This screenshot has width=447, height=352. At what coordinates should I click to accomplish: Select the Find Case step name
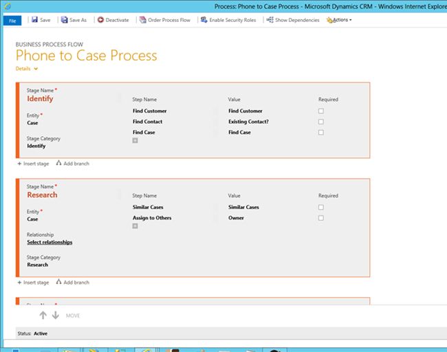pyautogui.click(x=144, y=133)
